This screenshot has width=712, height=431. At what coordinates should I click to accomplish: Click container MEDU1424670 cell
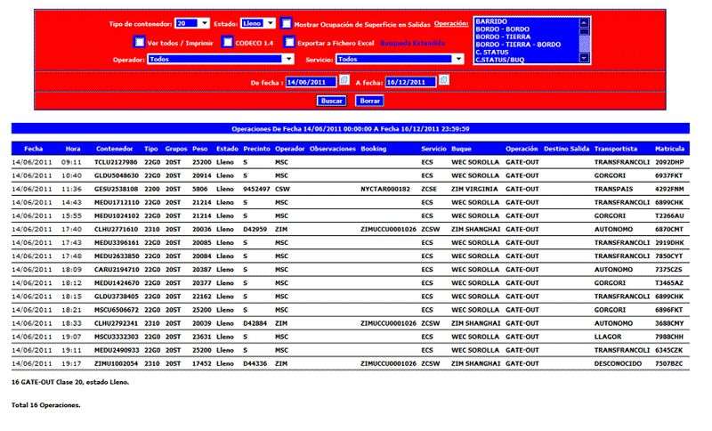[x=117, y=283]
